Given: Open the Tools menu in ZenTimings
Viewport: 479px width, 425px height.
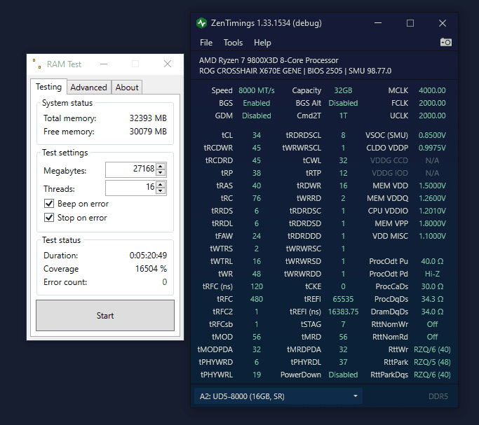Looking at the screenshot, I should tap(233, 43).
